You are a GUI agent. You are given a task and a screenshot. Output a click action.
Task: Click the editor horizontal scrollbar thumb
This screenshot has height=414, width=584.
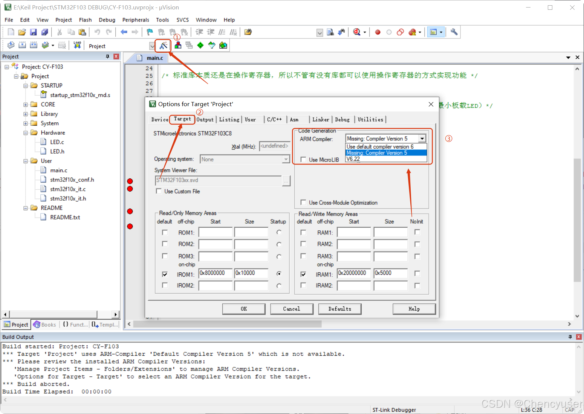228,324
